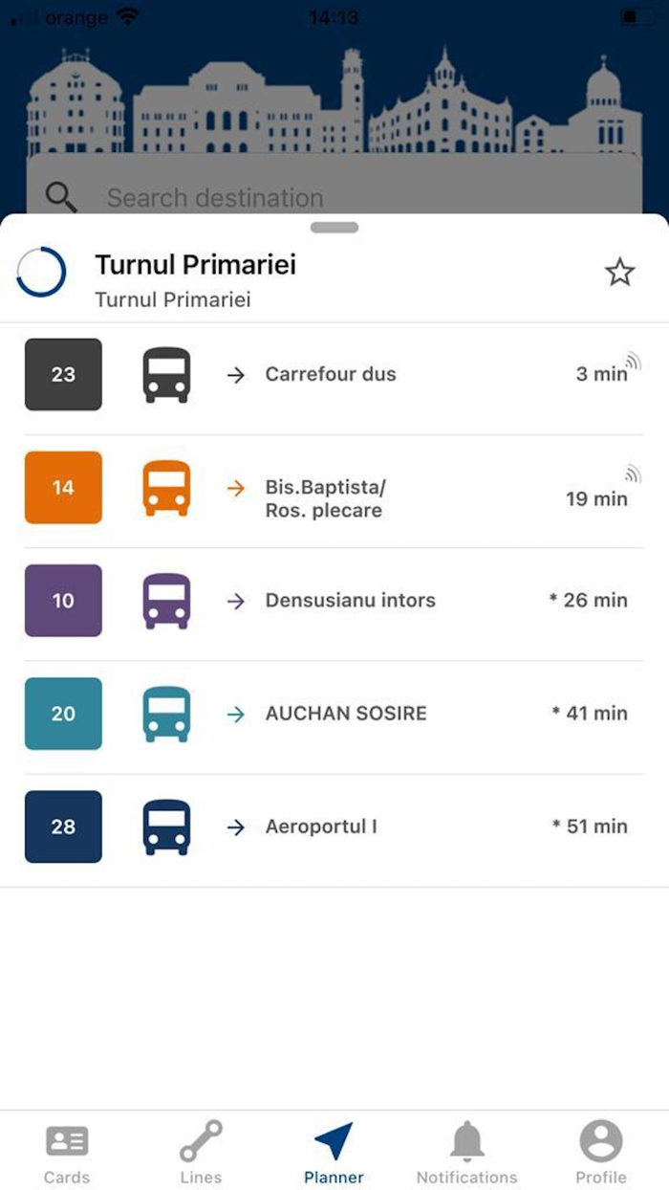
Task: Toggle the favorite star for Turnul Primariei
Action: [620, 272]
